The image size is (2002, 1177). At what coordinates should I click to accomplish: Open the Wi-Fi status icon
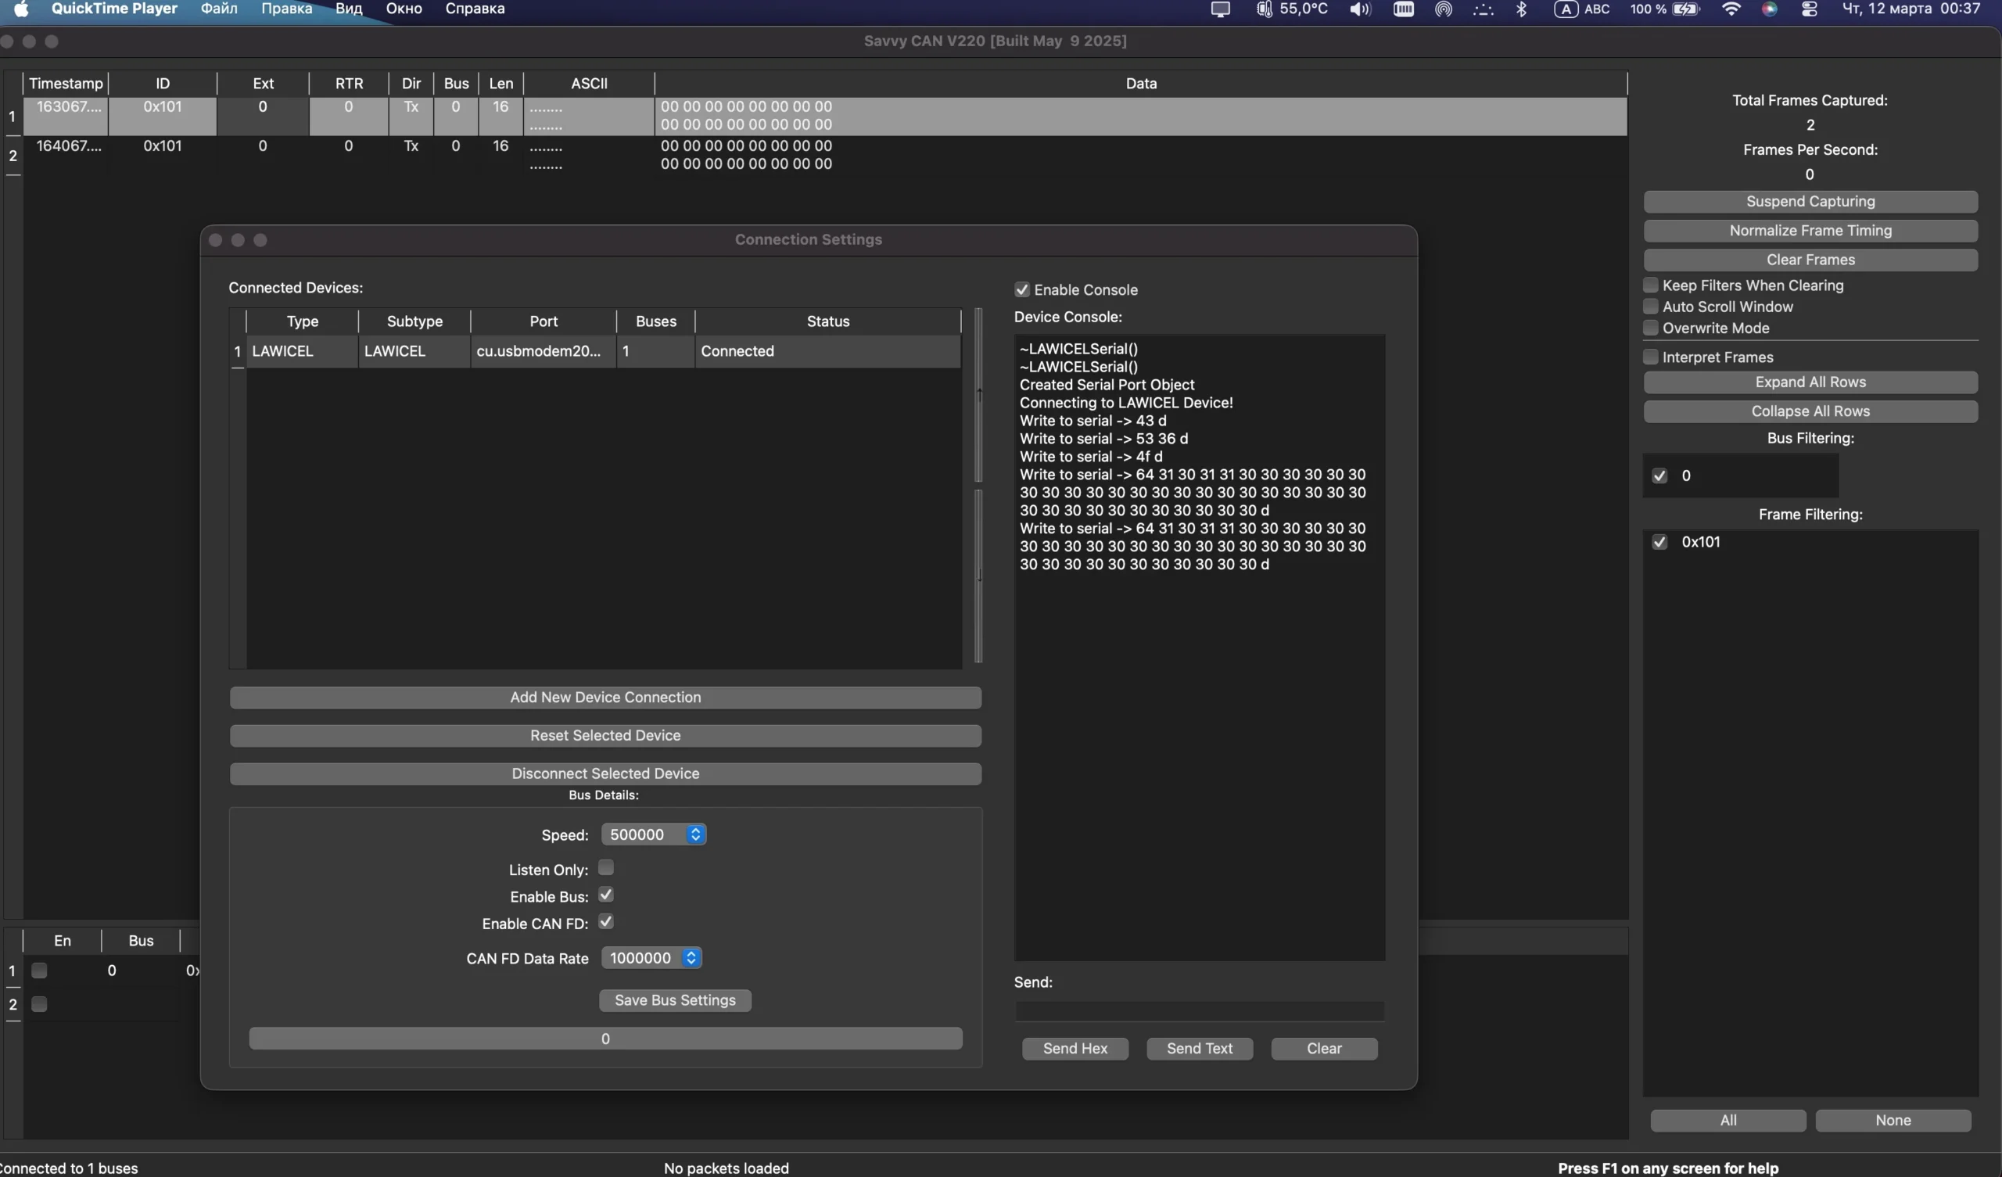click(1731, 9)
